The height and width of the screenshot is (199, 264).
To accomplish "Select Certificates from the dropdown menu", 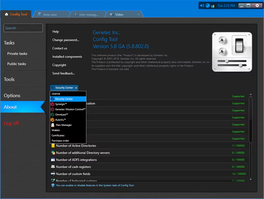I will pyautogui.click(x=58, y=135).
